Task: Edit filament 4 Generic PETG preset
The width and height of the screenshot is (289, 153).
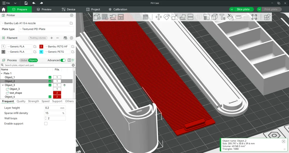Action: (x=73, y=52)
